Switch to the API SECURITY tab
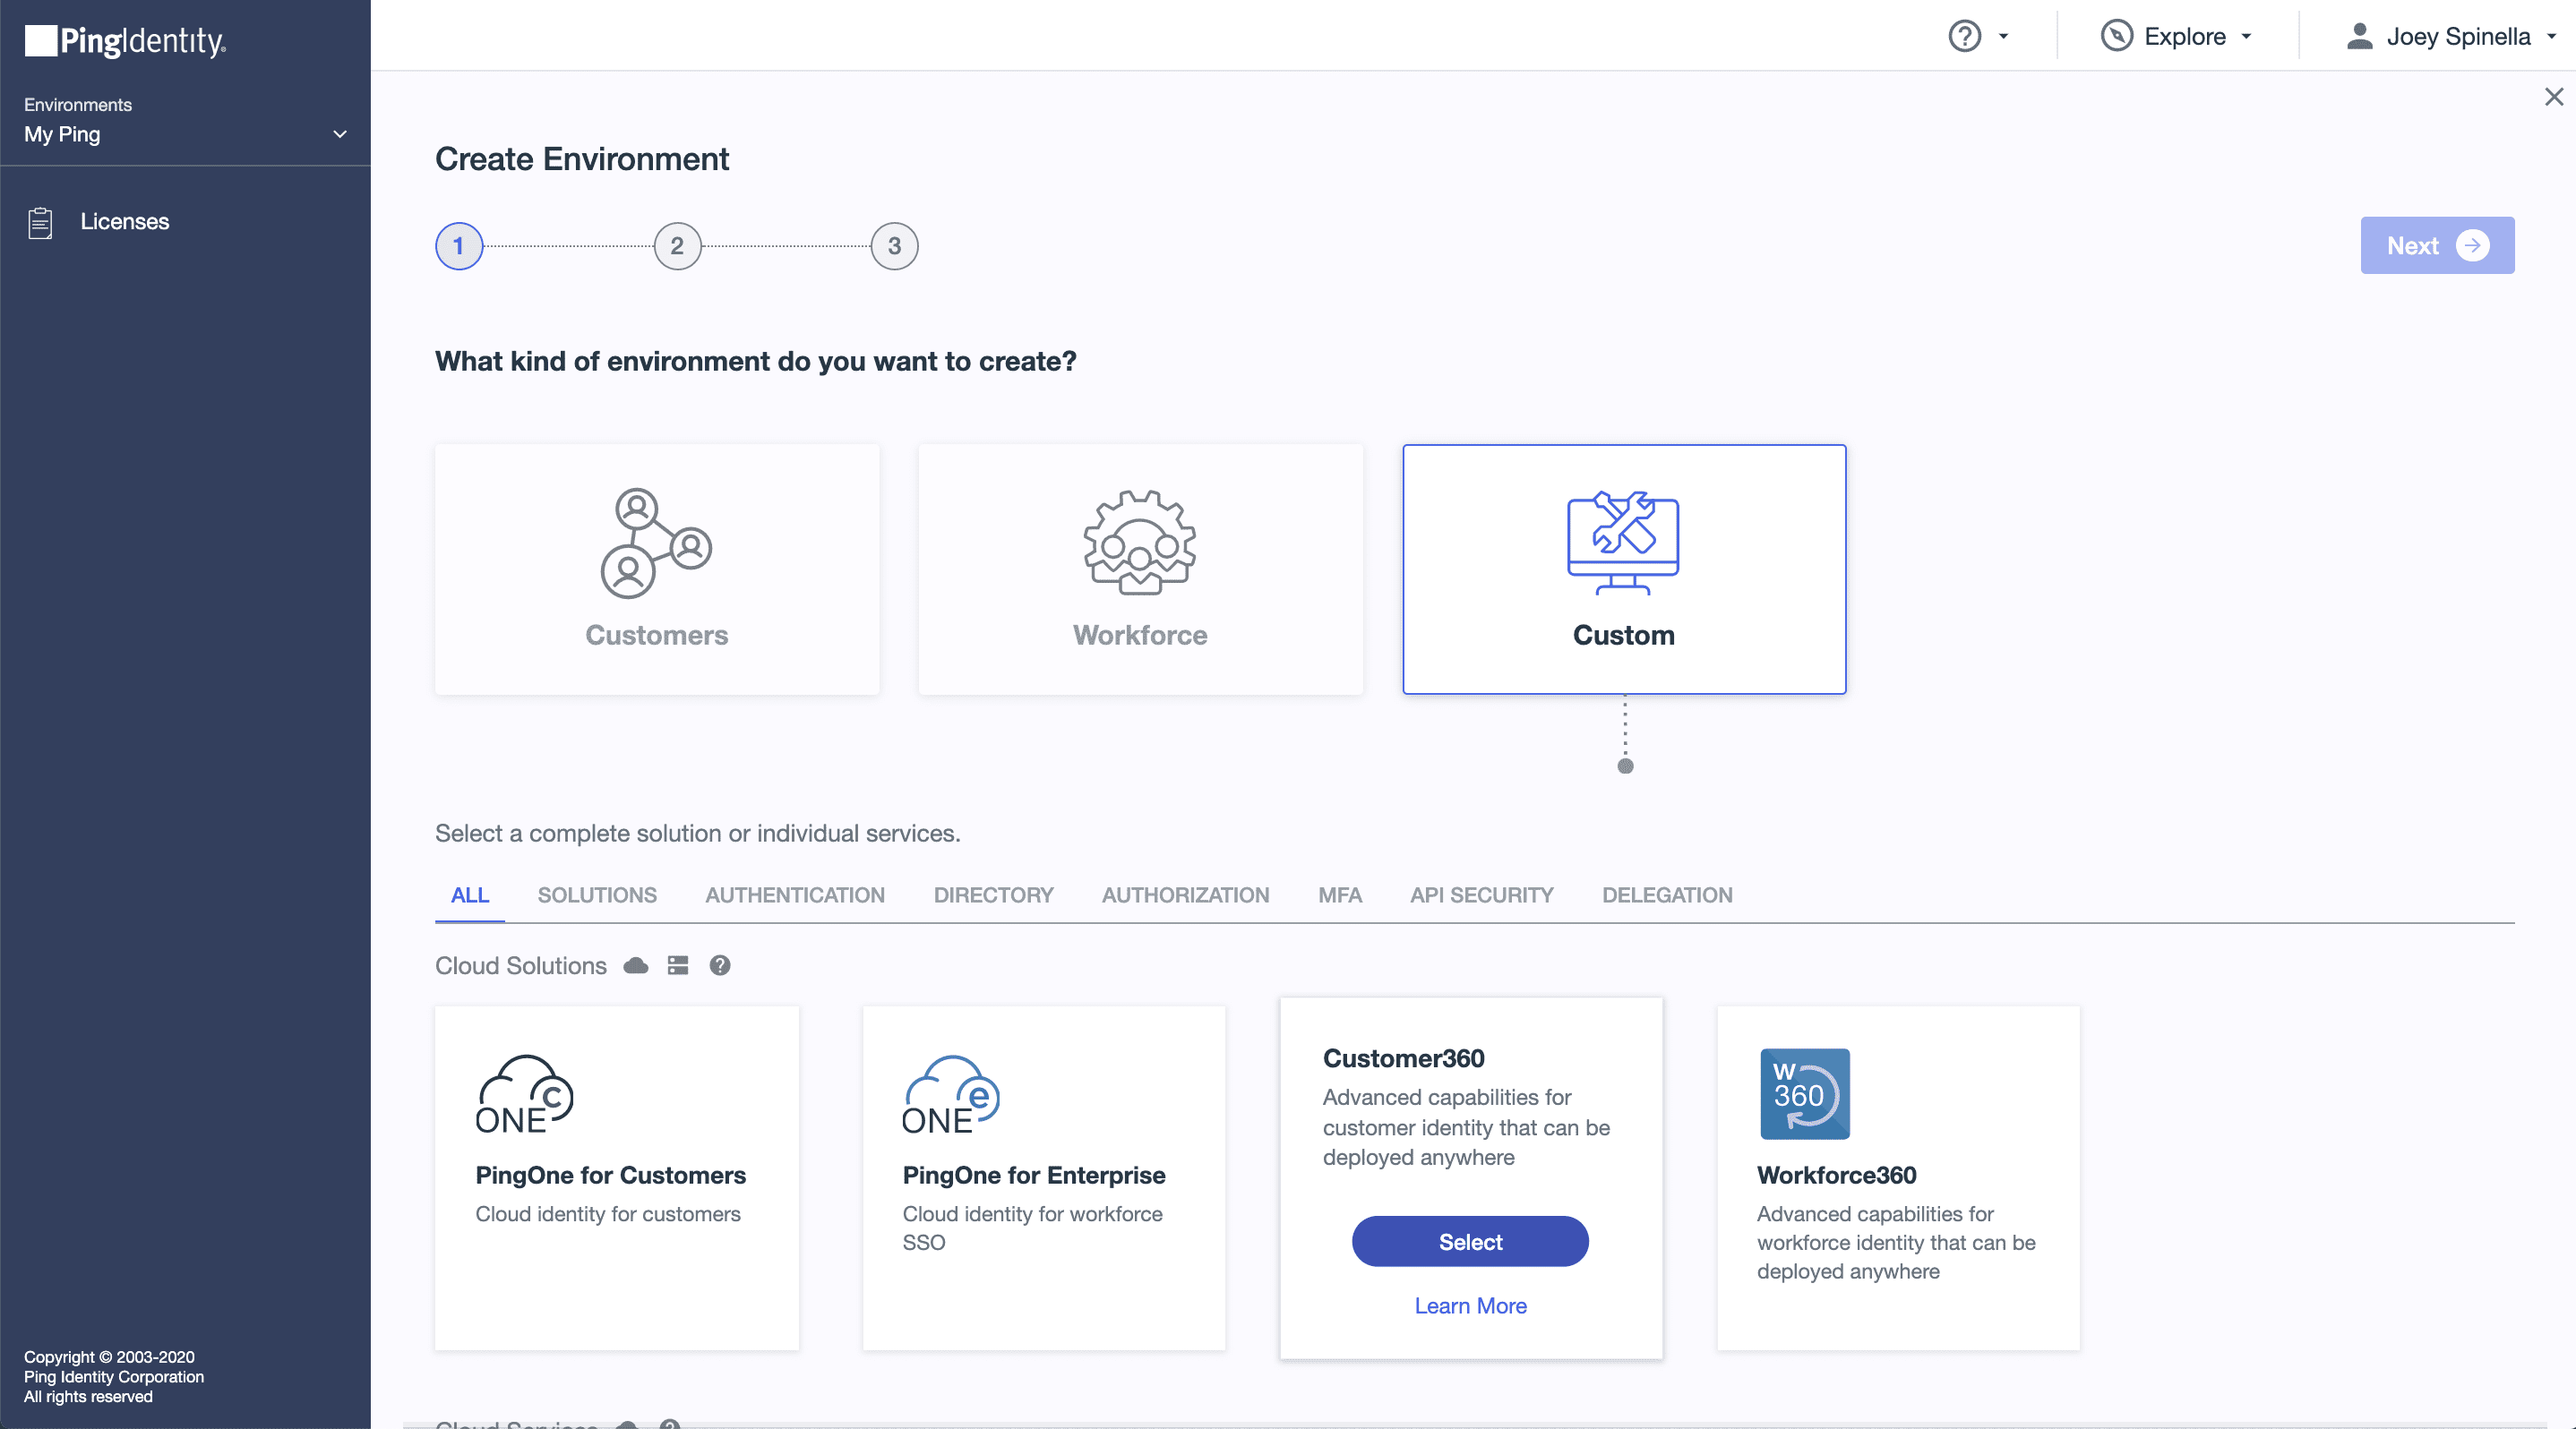 click(x=1481, y=895)
